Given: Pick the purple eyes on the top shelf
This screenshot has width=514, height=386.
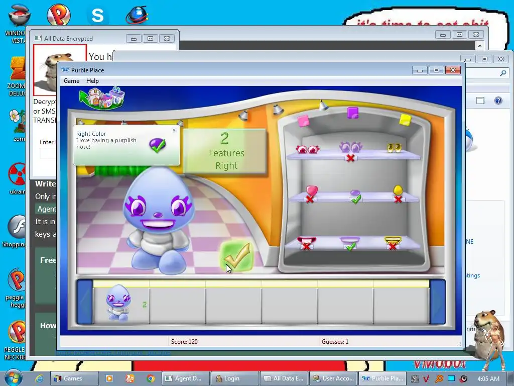Looking at the screenshot, I should 350,147.
